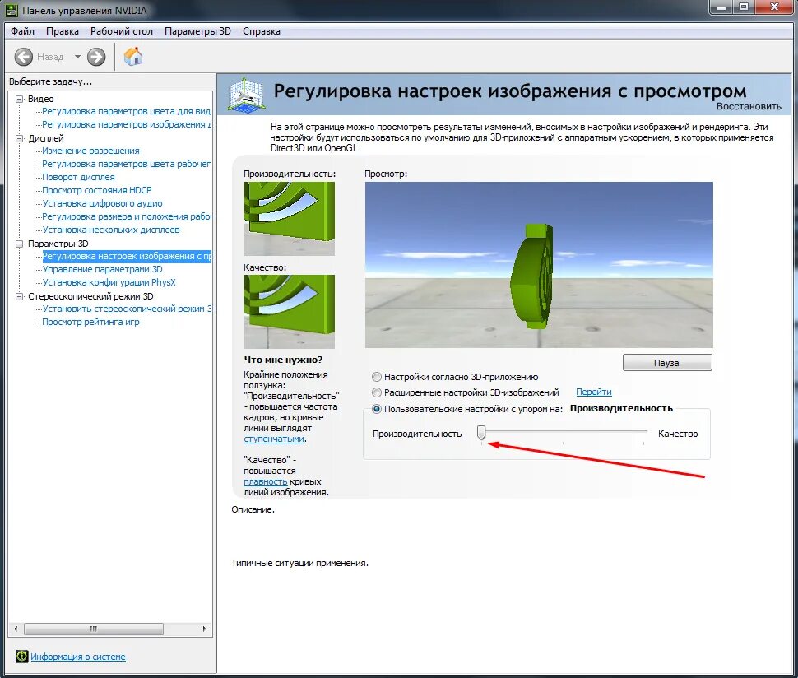This screenshot has width=798, height=678.
Task: Click the Производительность preview thumbnail
Action: point(290,219)
